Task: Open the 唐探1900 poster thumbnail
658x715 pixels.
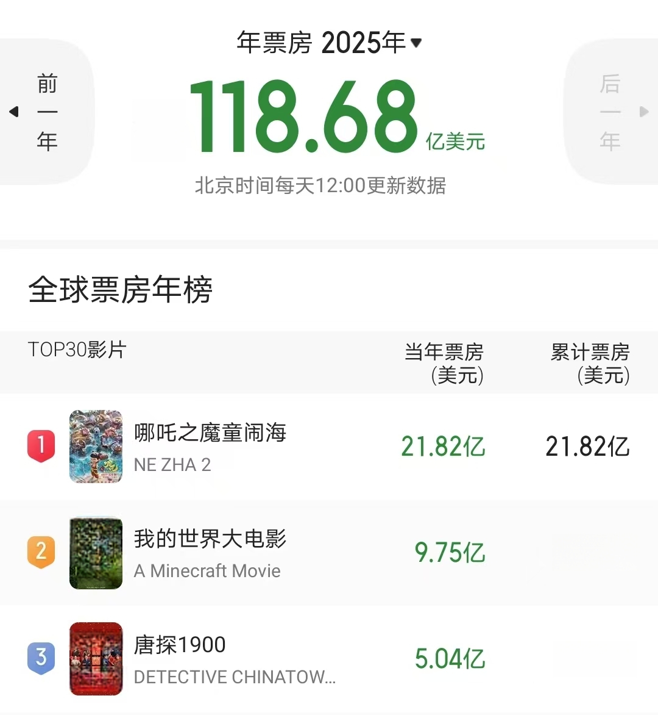Action: [96, 658]
